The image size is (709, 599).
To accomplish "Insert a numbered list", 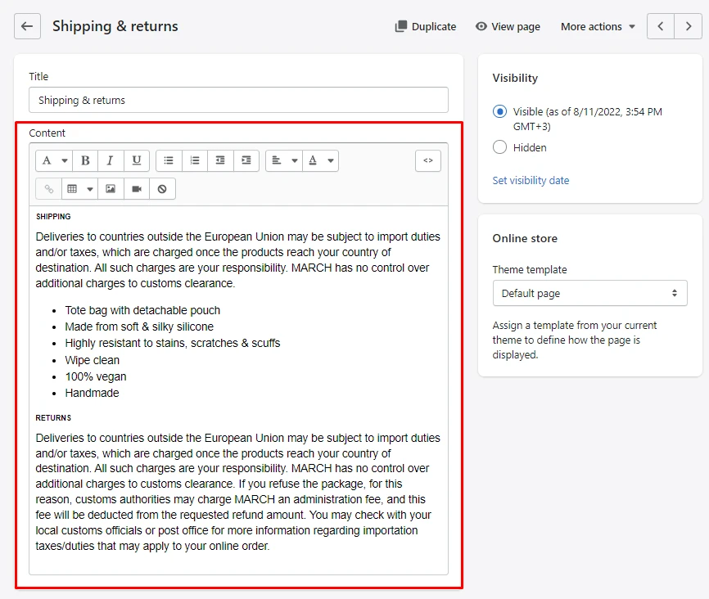I will click(195, 160).
